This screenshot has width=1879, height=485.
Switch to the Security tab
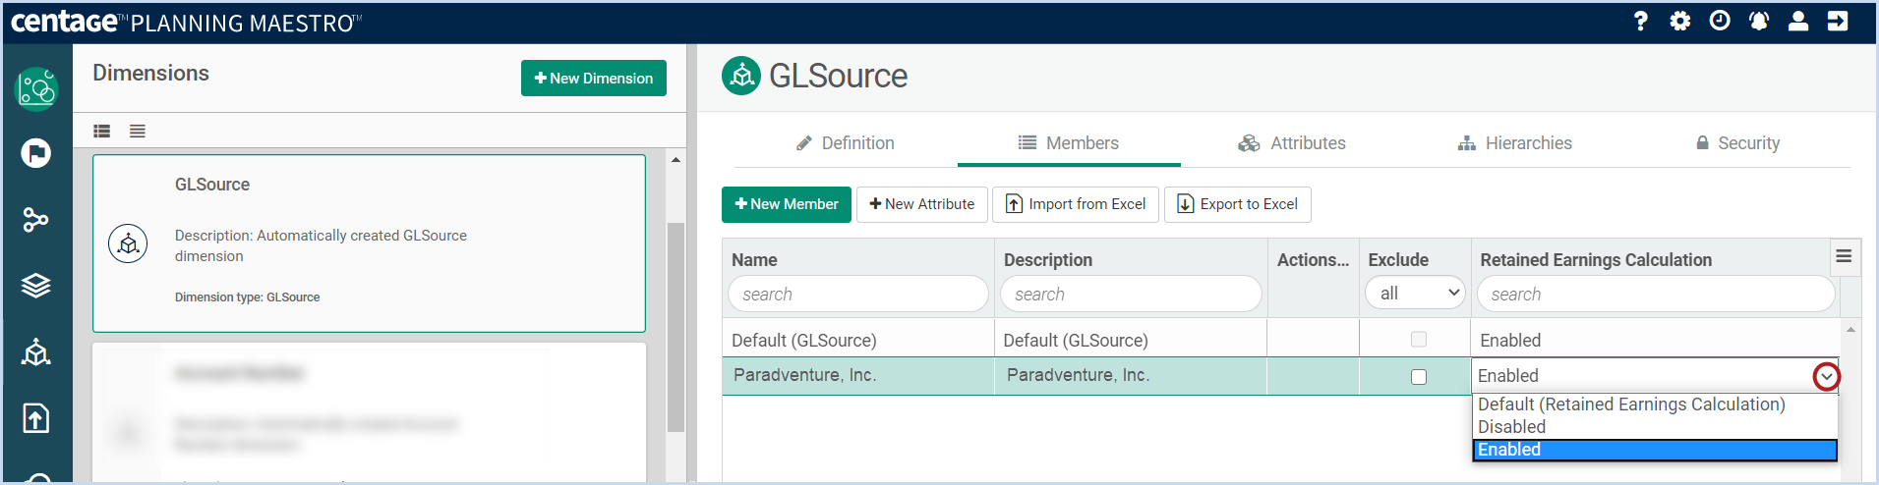point(1738,143)
